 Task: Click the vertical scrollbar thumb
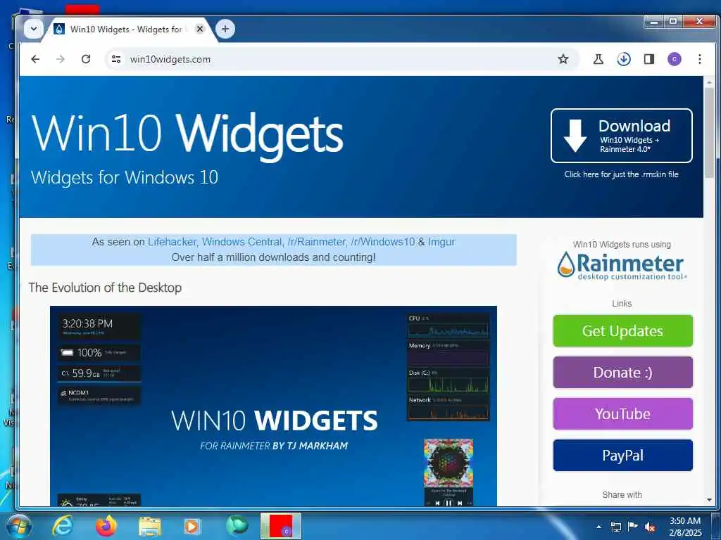[709, 133]
